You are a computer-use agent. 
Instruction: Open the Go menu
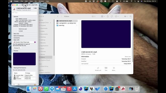click(36, 1)
